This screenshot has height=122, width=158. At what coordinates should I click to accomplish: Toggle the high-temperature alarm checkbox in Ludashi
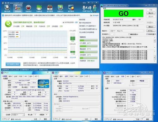point(64,22)
